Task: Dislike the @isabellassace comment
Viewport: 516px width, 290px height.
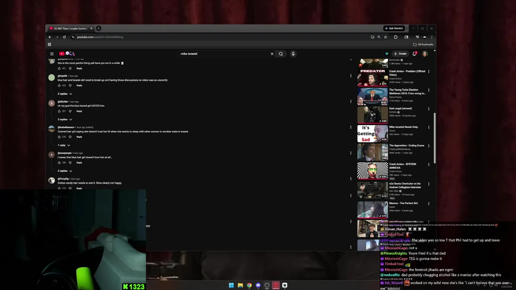Action: 70,137
